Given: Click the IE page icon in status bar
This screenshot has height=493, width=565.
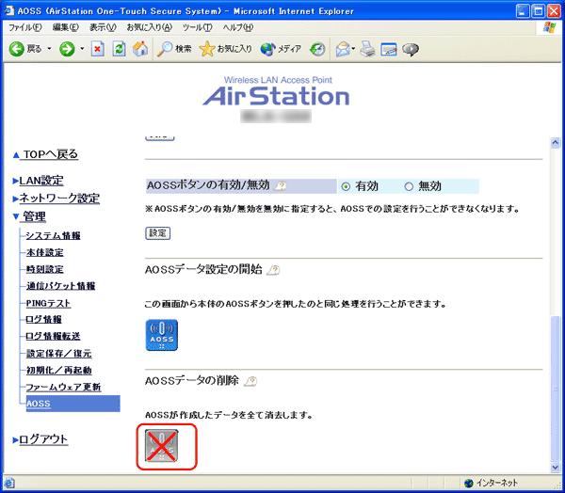Looking at the screenshot, I should coord(9,483).
